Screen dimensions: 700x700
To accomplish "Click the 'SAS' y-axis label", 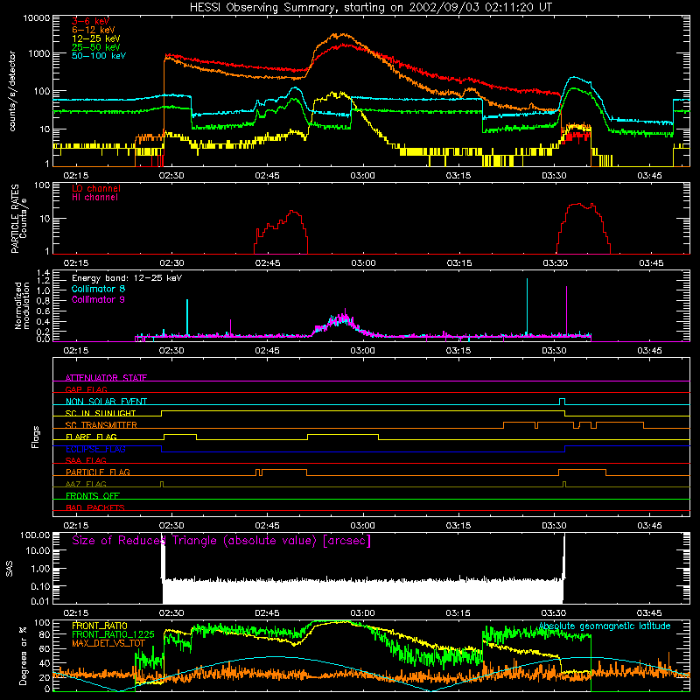I will point(9,568).
